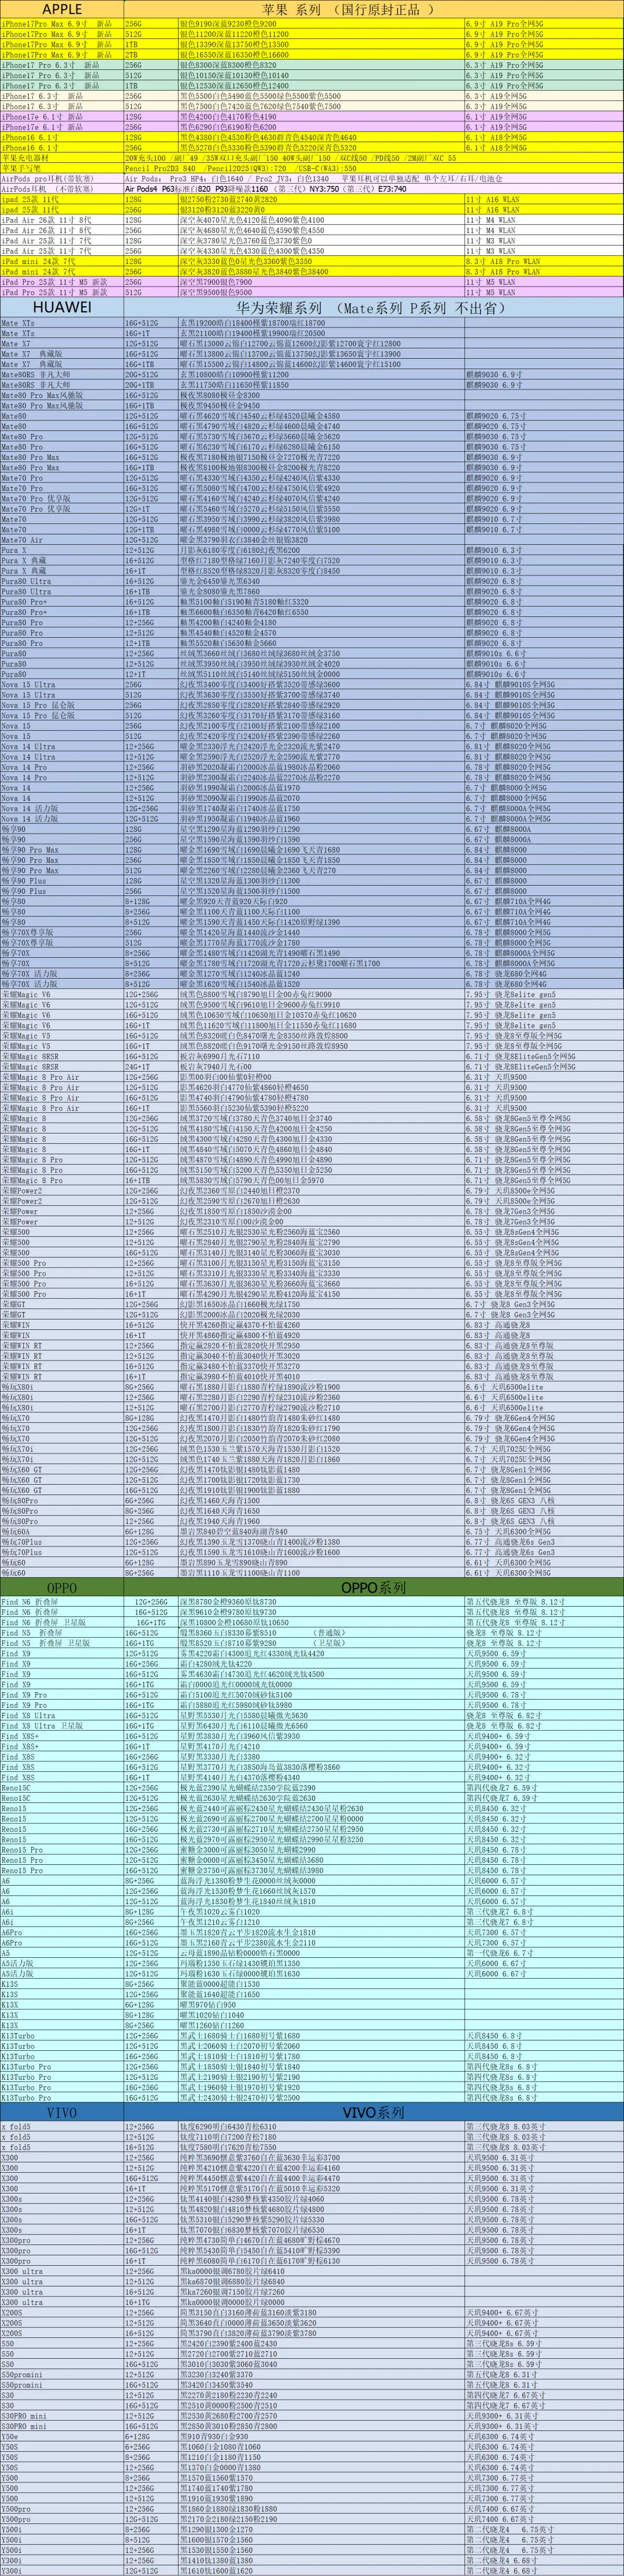This screenshot has height=2576, width=624.
Task: Select the iPhone17Pro Max 2TB storage cell
Action: coord(151,54)
